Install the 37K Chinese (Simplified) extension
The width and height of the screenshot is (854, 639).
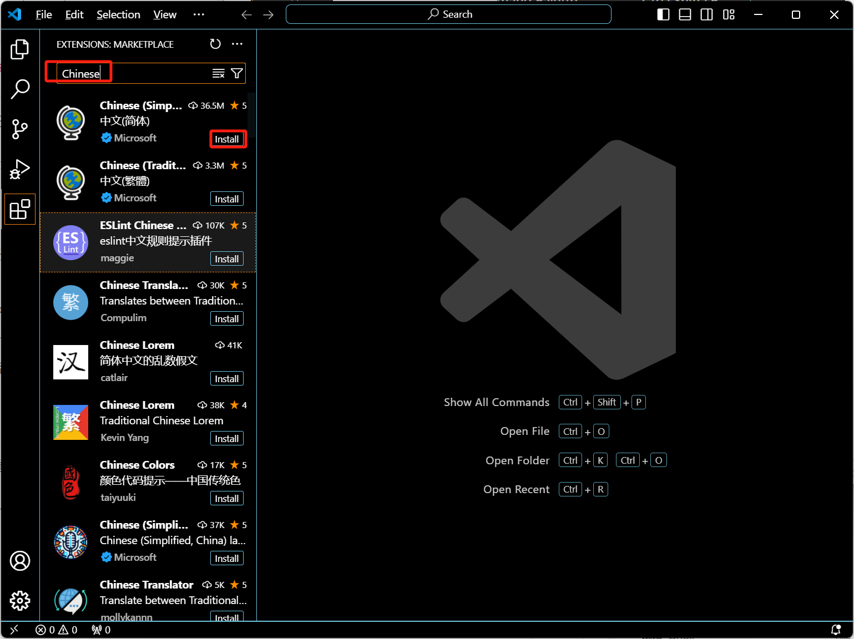(227, 559)
